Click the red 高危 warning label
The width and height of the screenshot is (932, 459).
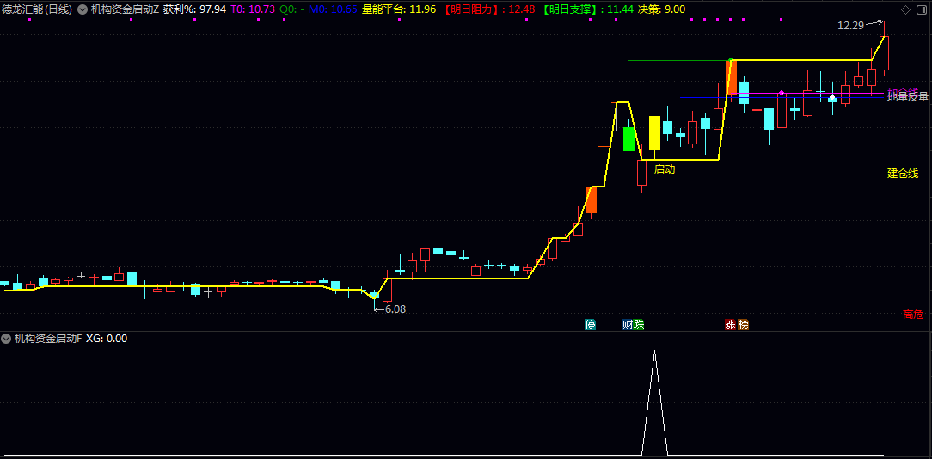pyautogui.click(x=914, y=315)
